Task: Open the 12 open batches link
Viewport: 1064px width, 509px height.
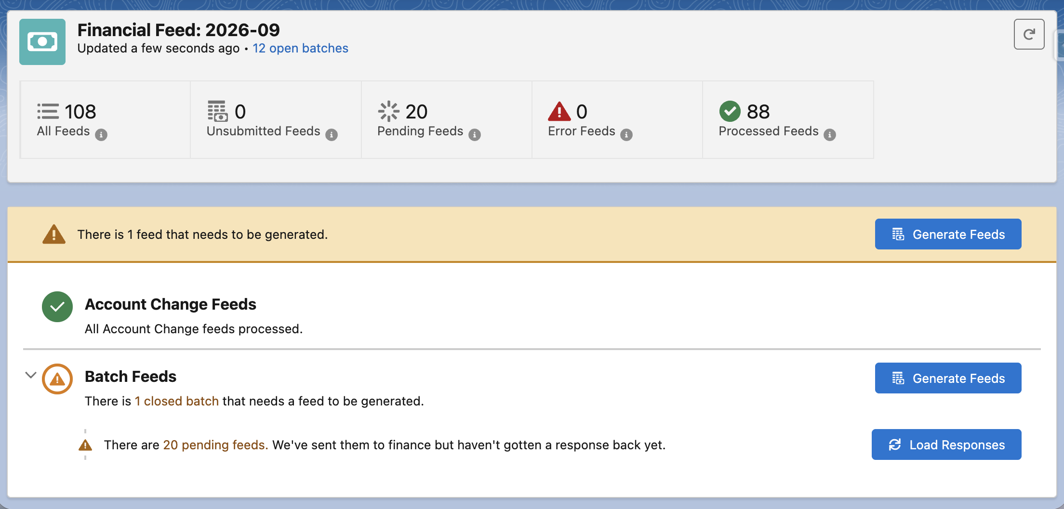Action: coord(300,48)
